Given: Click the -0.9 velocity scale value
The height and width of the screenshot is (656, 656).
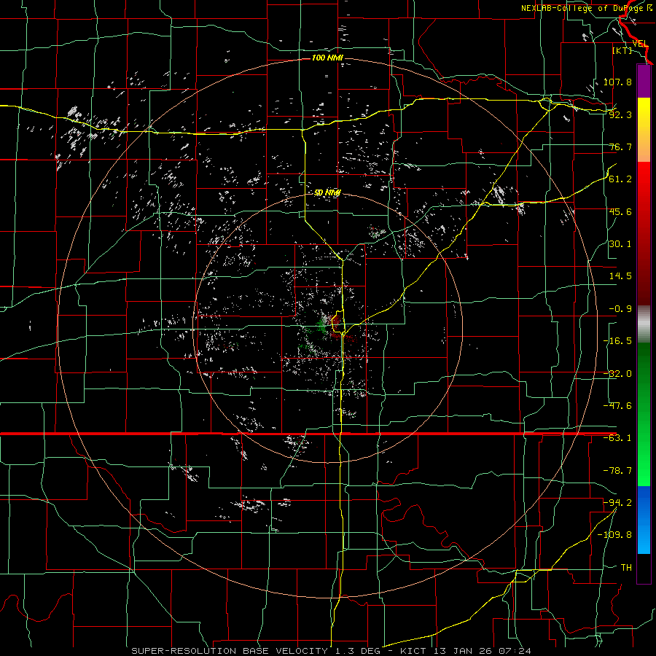Looking at the screenshot, I should click(620, 309).
